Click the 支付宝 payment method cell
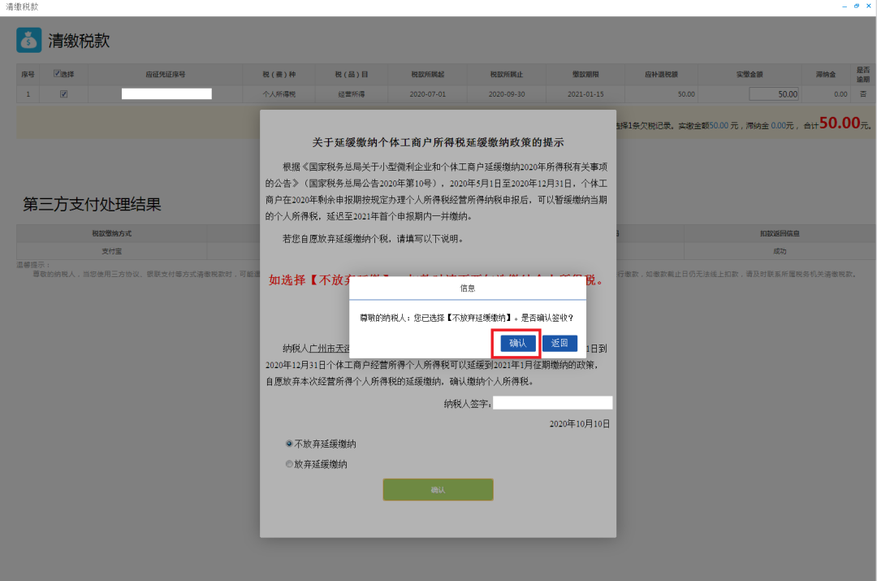Screen dimensions: 877x581 tap(112, 251)
